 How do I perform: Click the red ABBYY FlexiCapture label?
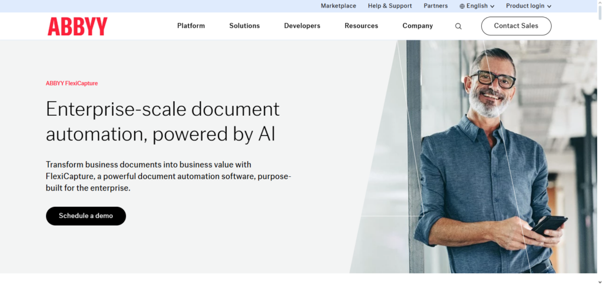point(72,83)
